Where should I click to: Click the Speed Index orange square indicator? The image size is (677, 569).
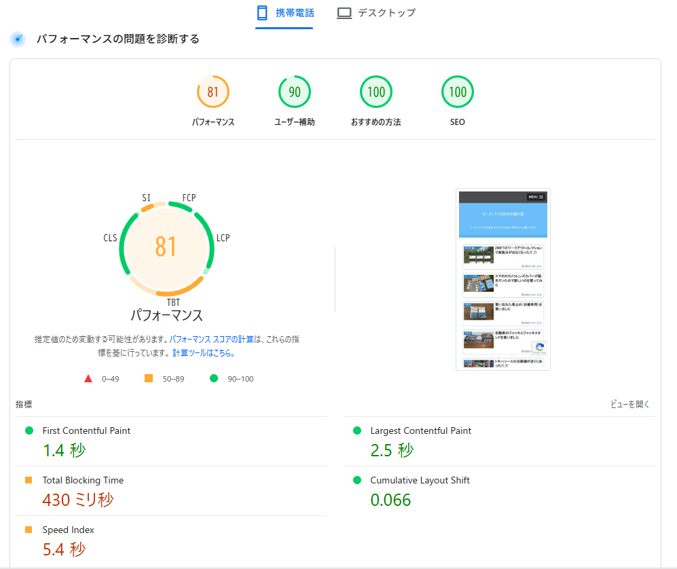coord(29,530)
